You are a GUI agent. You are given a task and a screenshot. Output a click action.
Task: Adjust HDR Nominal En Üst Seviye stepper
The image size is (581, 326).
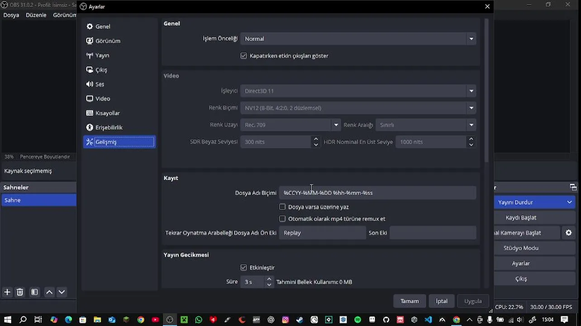pyautogui.click(x=471, y=142)
